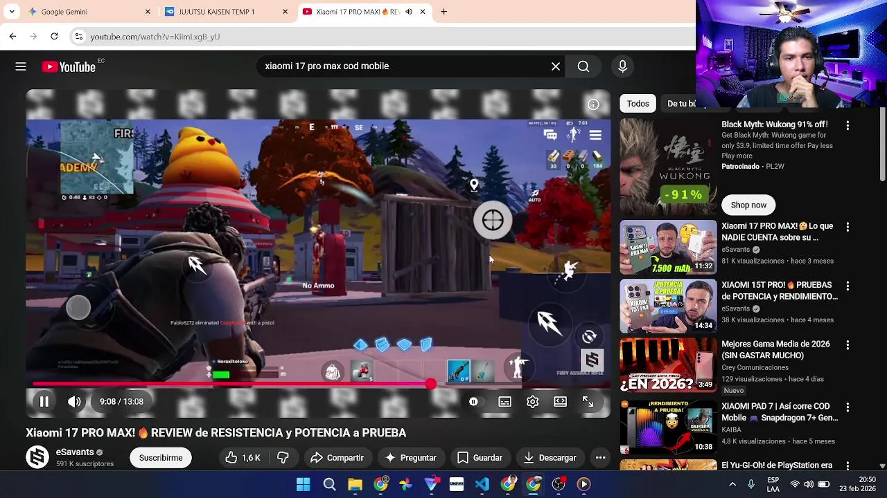
Task: Open 'XIAOMI PAD 7 | Así corre COD' title
Action: pyautogui.click(x=780, y=412)
